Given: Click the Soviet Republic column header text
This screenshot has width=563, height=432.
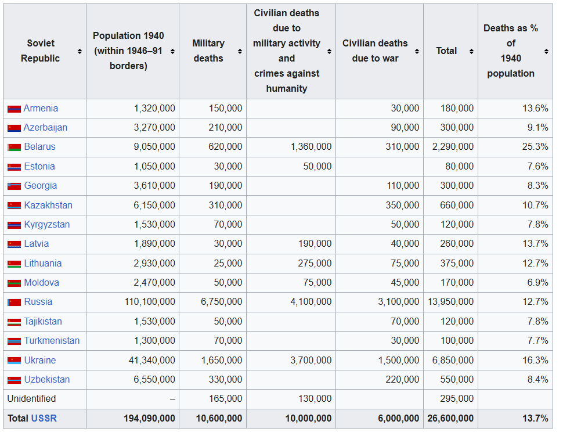Looking at the screenshot, I should pos(41,51).
